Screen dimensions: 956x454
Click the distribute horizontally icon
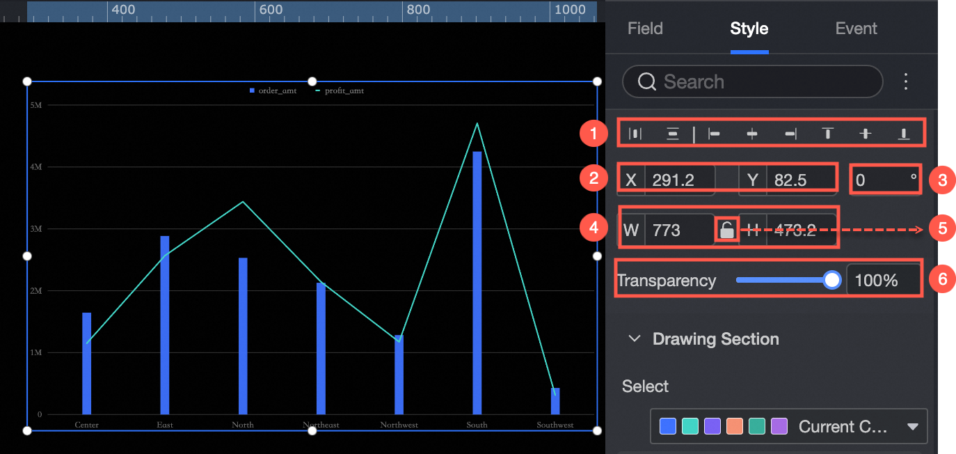point(635,134)
